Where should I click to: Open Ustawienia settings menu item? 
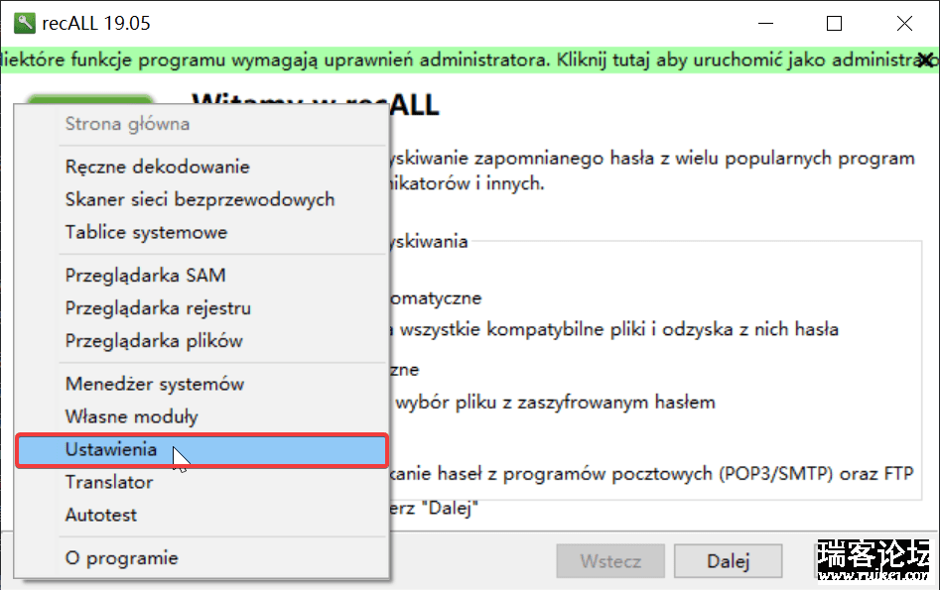(x=202, y=450)
